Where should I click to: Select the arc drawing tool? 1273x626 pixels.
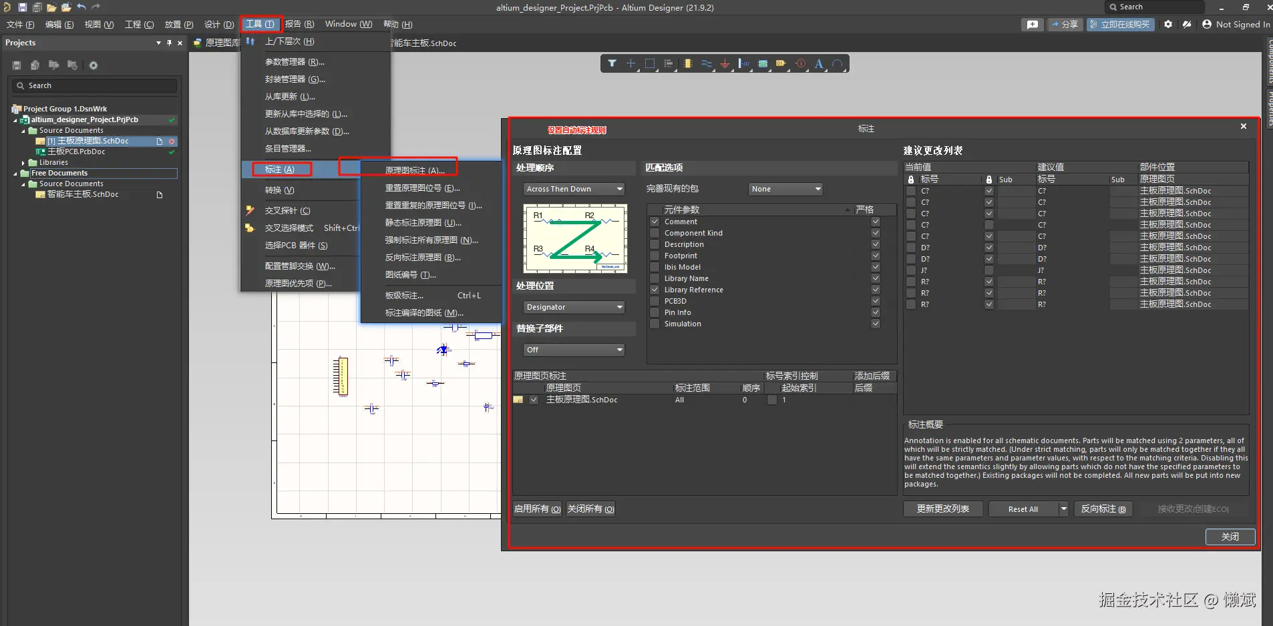[838, 63]
